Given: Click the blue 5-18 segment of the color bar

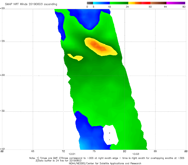Looking at the screenshot, I should click(x=101, y=3).
